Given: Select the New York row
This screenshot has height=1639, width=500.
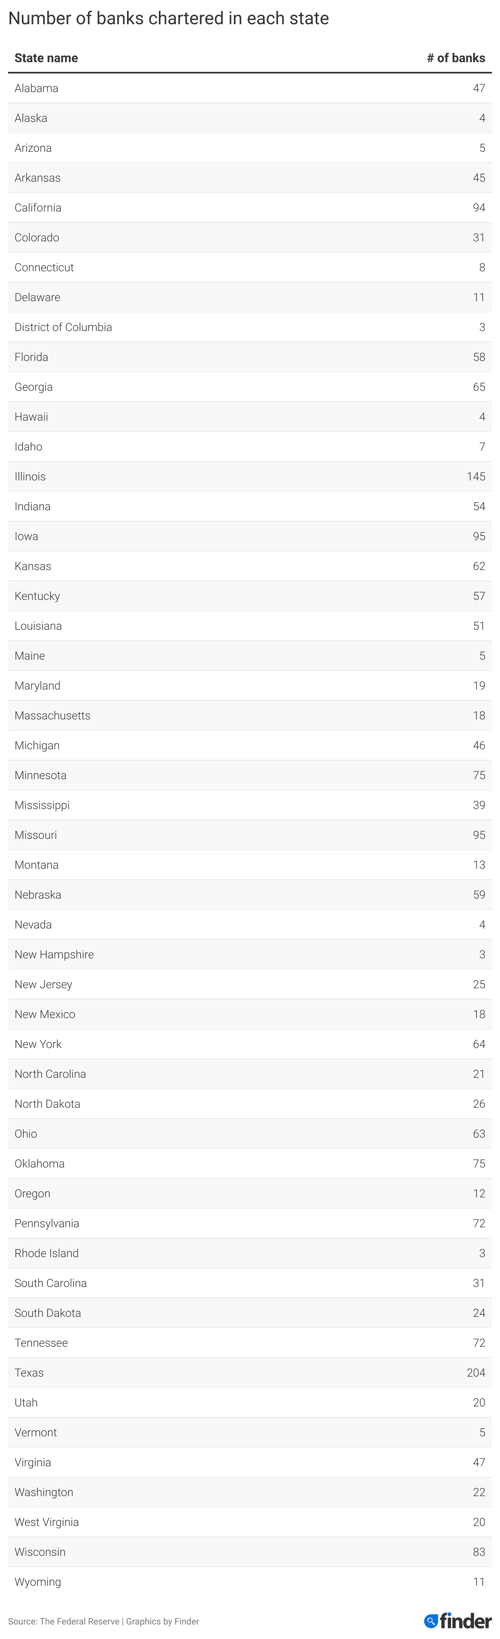Looking at the screenshot, I should (250, 1044).
